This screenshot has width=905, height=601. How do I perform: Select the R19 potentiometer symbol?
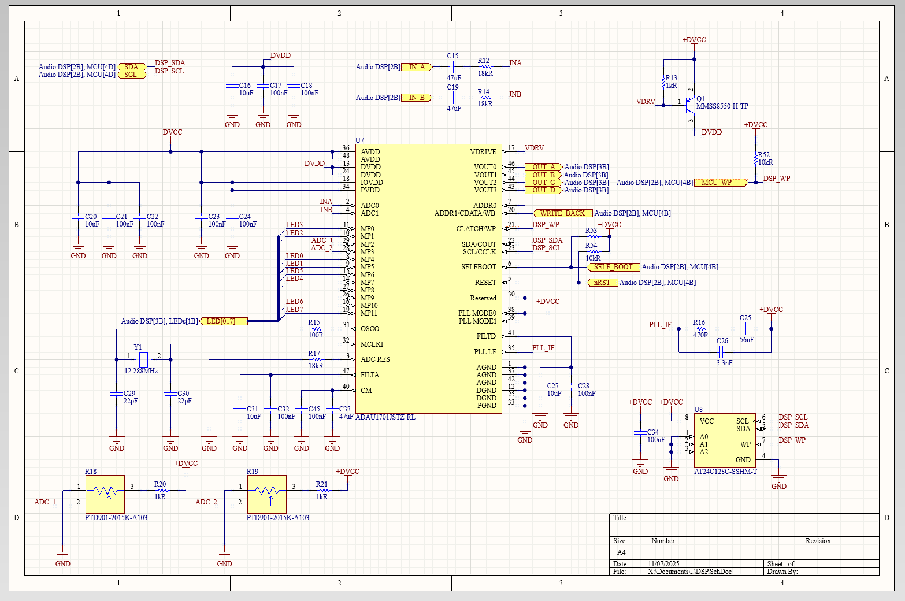[266, 494]
